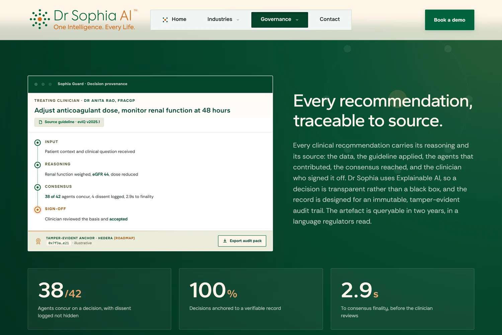Click the 'Tamper-evident anchor · Hedera (Roadmap)' label

90,238
